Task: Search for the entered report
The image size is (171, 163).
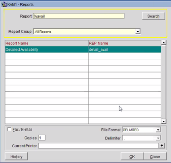Action: [x=153, y=16]
